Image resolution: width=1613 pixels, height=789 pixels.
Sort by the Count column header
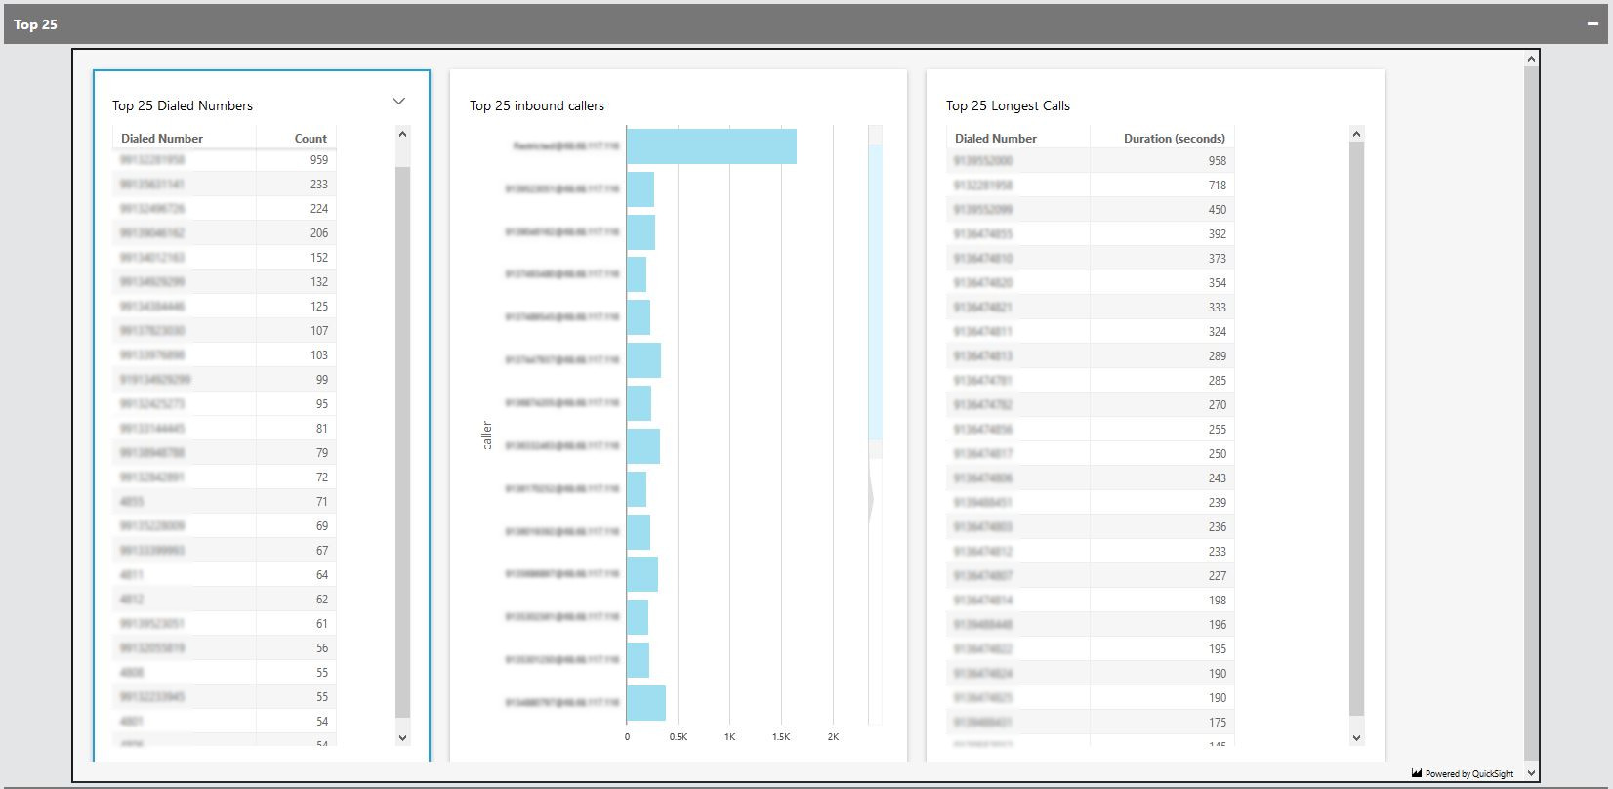pyautogui.click(x=310, y=139)
